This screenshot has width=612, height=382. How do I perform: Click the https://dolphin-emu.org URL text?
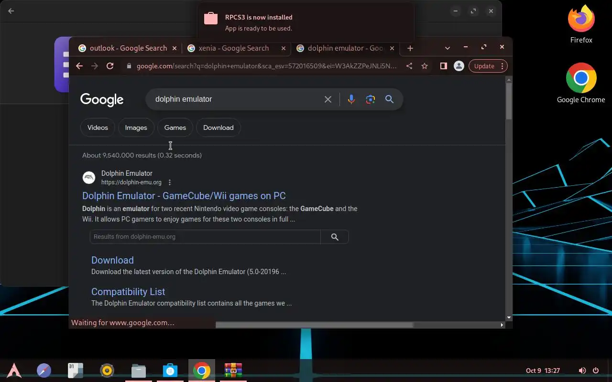tap(131, 182)
